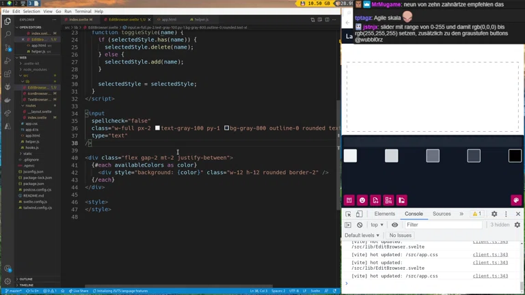Create a live expression with eye icon

394,225
